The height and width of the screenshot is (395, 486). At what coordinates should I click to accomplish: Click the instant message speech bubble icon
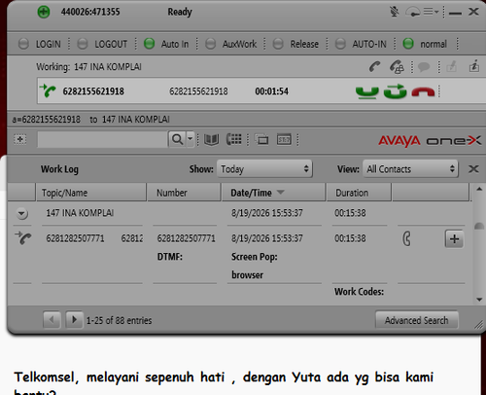pyautogui.click(x=424, y=67)
